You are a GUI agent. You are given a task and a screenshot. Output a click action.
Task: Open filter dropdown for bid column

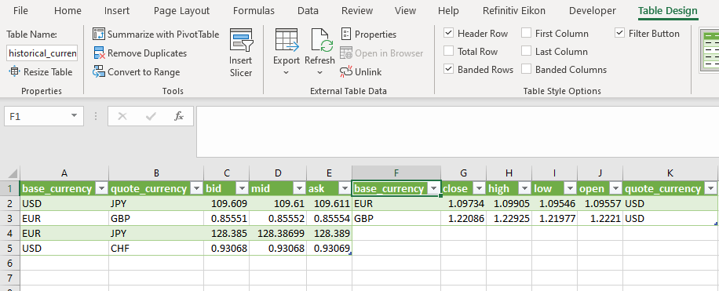click(242, 189)
